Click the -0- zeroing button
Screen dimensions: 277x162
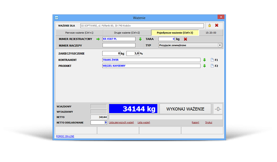coord(218,109)
